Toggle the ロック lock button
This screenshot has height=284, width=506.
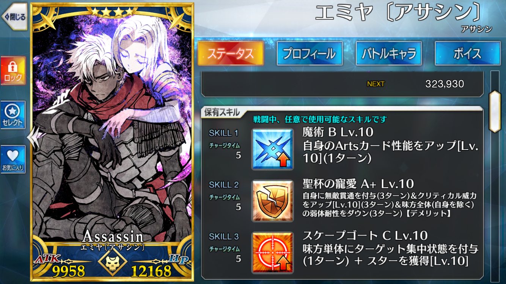(13, 71)
